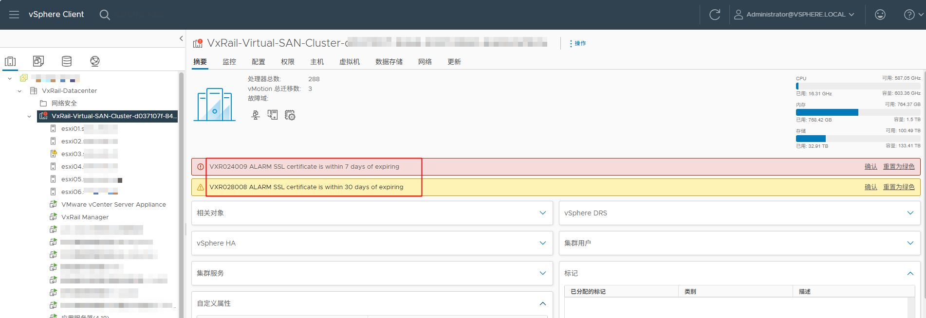Image resolution: width=926 pixels, height=318 pixels.
Task: Open the help question mark menu
Action: click(x=913, y=15)
